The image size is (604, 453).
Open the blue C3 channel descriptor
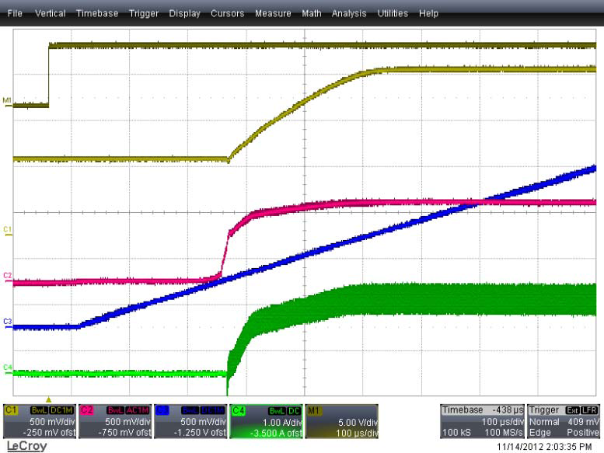point(190,421)
